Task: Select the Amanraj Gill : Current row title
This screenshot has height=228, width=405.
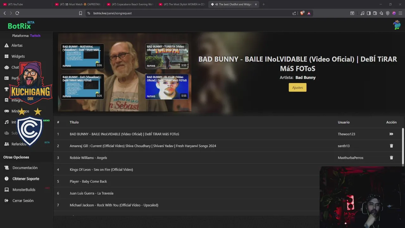Action: tap(143, 146)
